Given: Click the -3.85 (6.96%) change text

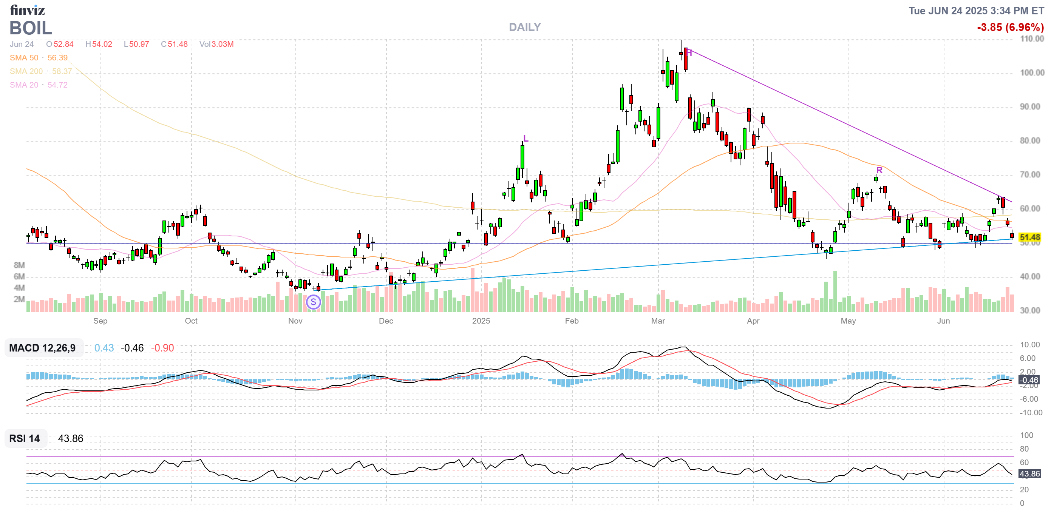Looking at the screenshot, I should 1010,28.
